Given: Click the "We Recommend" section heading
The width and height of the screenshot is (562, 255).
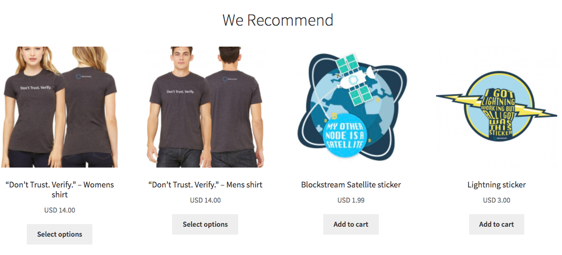Looking at the screenshot, I should (x=278, y=20).
